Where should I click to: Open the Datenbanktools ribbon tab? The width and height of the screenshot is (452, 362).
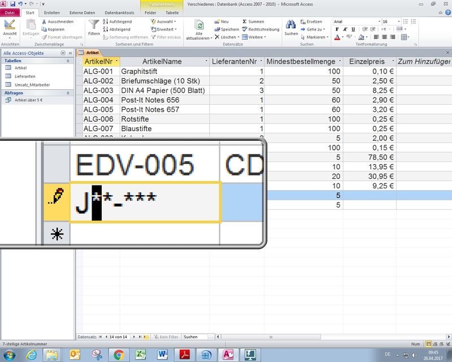(x=119, y=12)
